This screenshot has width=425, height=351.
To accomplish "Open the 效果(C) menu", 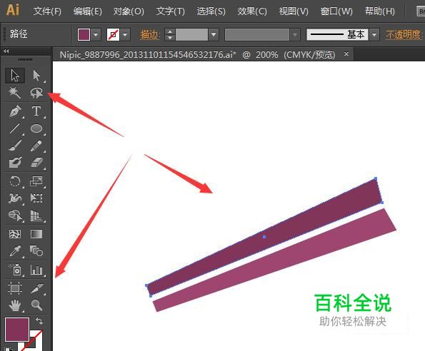I will (x=252, y=11).
